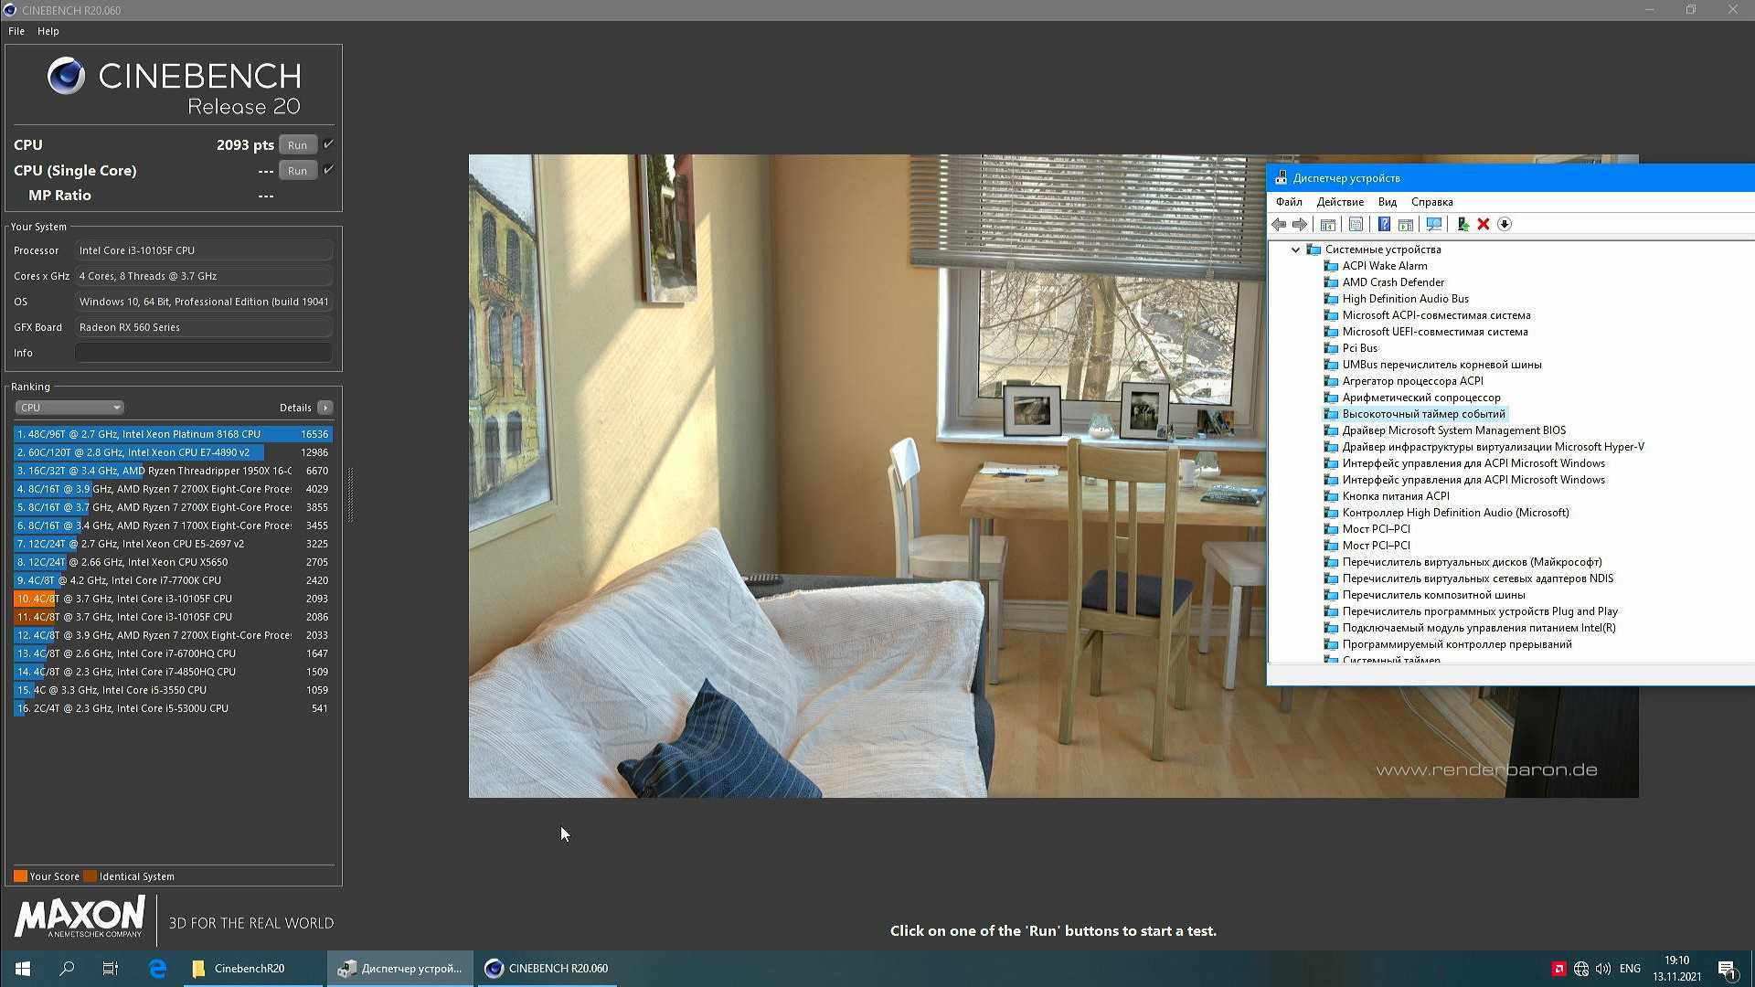1755x987 pixels.
Task: Toggle the CPU (Single Core) test checkbox
Action: point(328,170)
